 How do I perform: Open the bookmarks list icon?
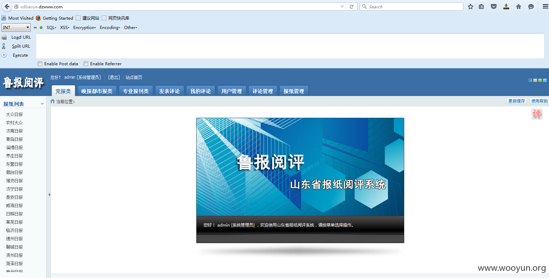(481, 7)
